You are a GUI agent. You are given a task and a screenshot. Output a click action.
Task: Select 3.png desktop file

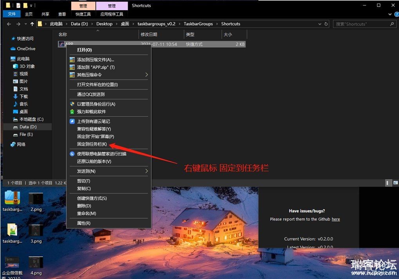tap(36, 234)
